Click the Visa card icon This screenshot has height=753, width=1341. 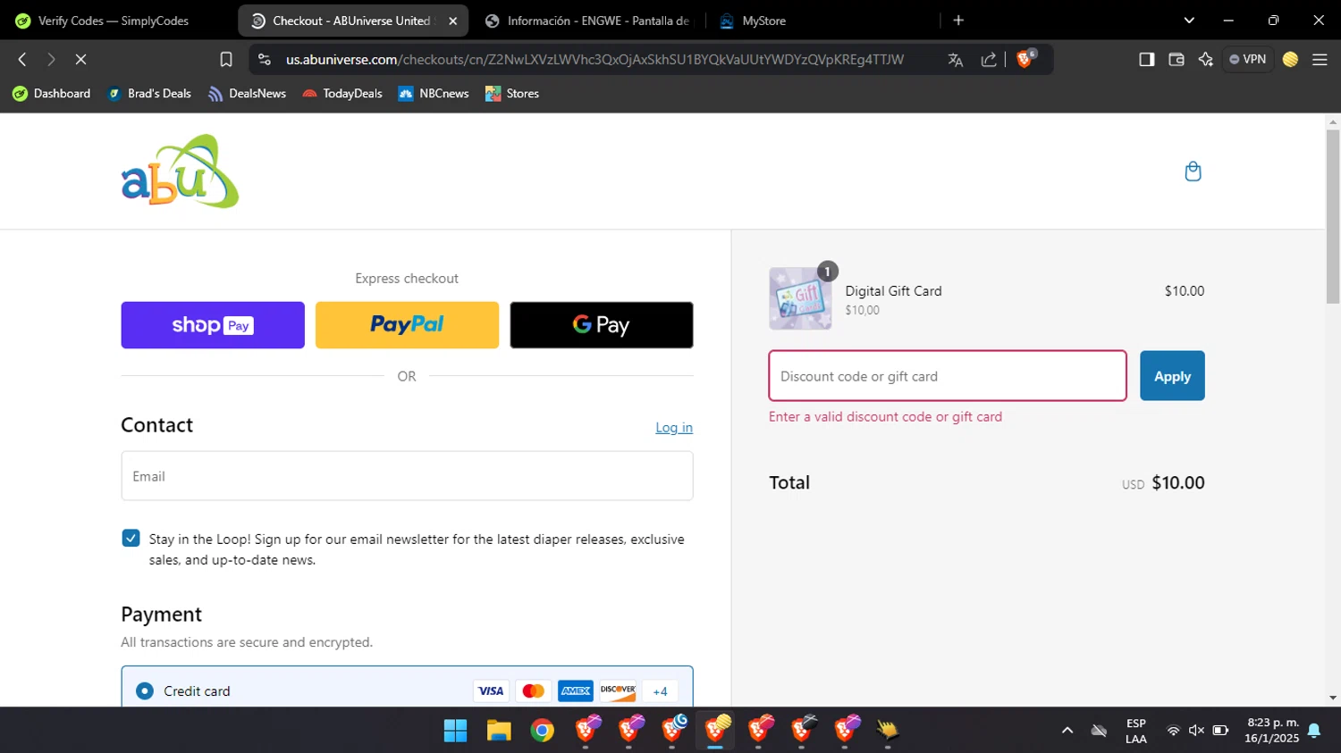click(491, 690)
